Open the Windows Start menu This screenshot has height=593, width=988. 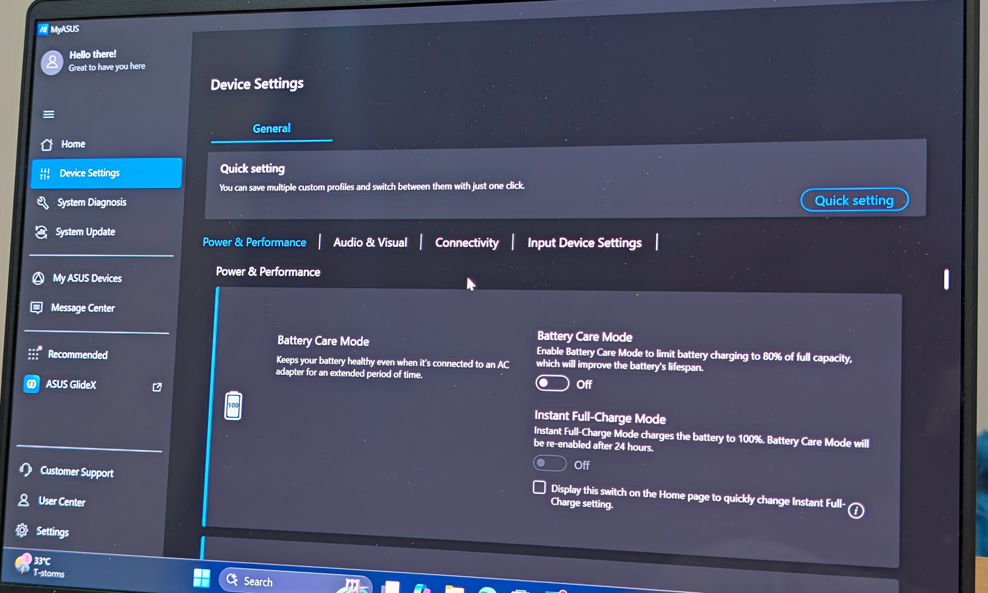pos(202,578)
